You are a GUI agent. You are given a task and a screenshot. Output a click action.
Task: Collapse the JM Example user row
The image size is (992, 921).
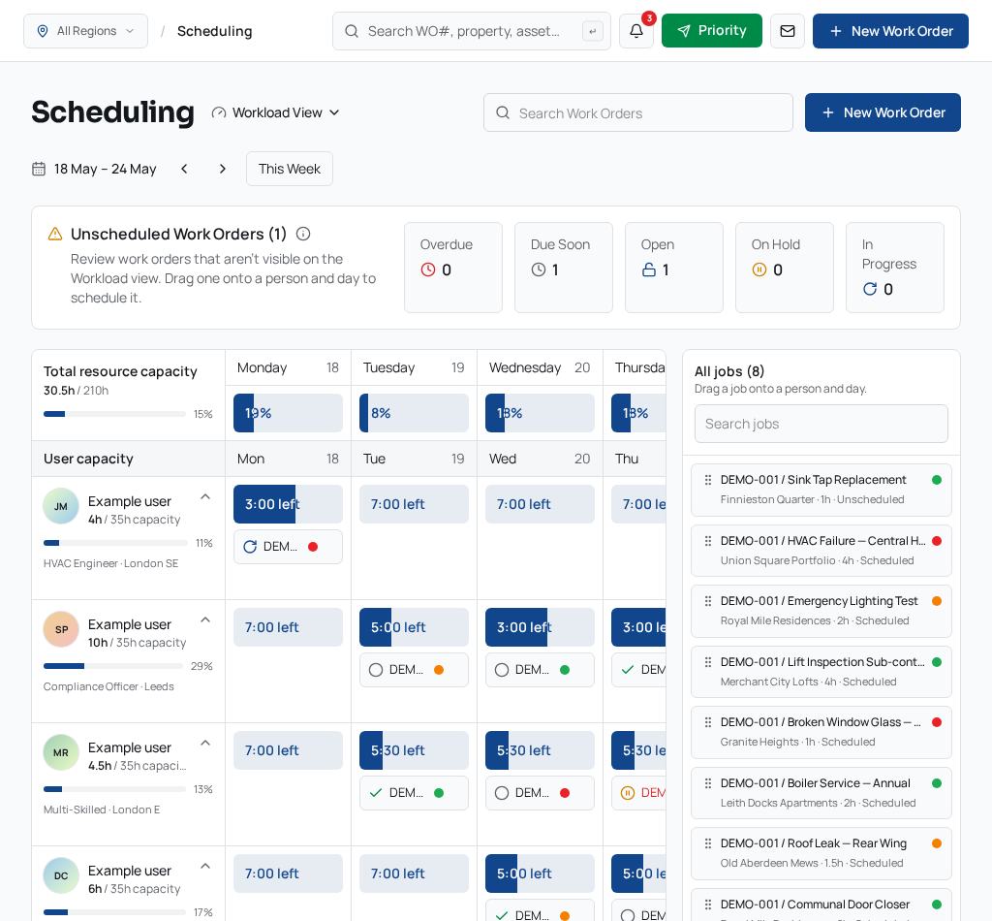[205, 497]
